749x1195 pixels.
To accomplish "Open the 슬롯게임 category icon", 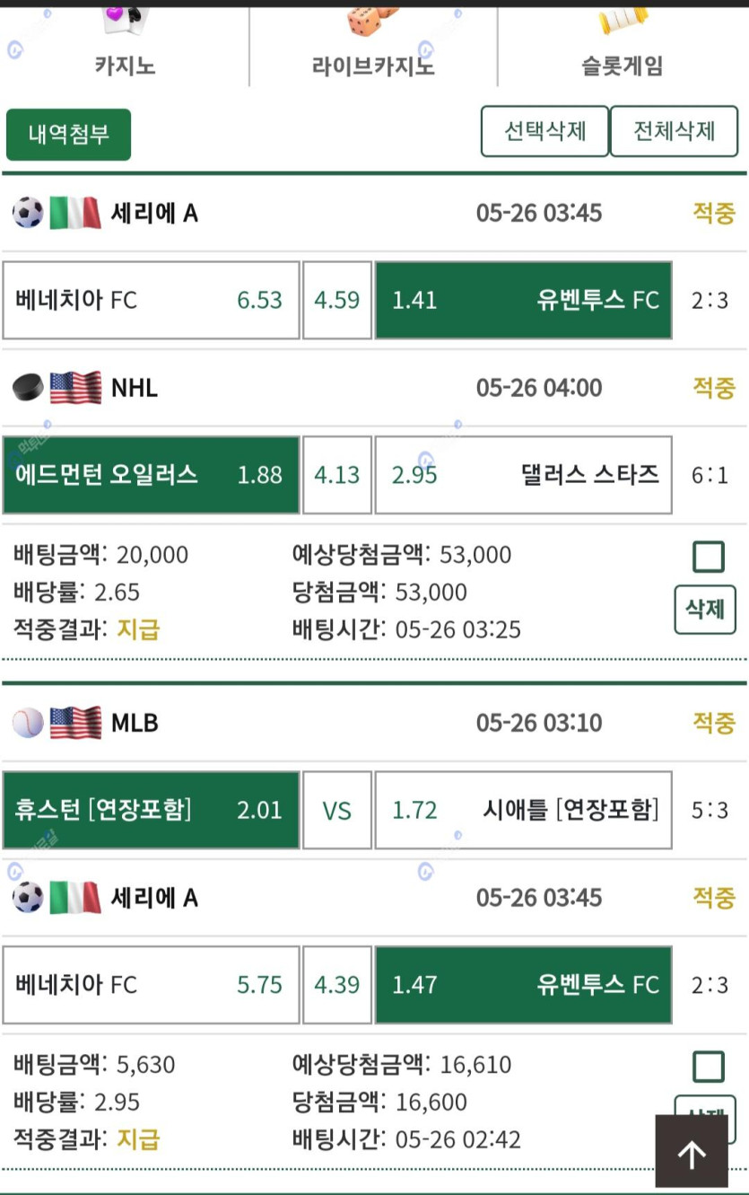I will [x=623, y=19].
